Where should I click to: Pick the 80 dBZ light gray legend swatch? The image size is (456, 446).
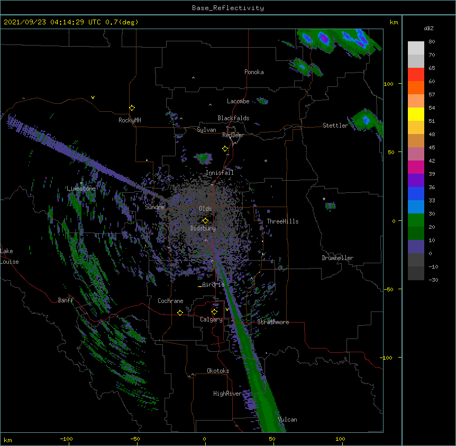(416, 48)
